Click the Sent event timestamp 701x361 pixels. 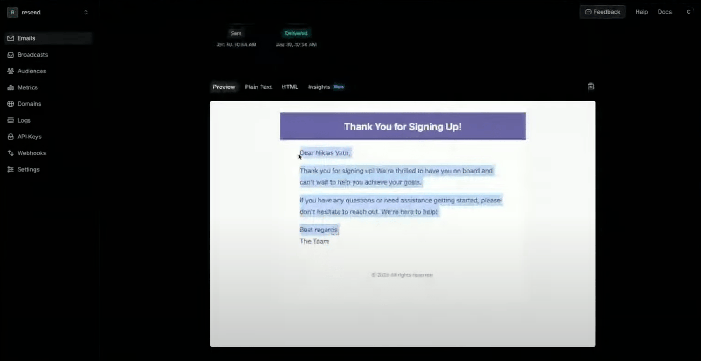[236, 45]
